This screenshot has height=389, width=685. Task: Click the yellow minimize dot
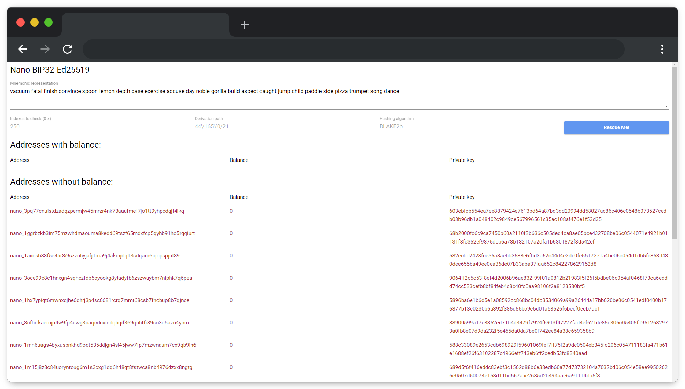[35, 22]
